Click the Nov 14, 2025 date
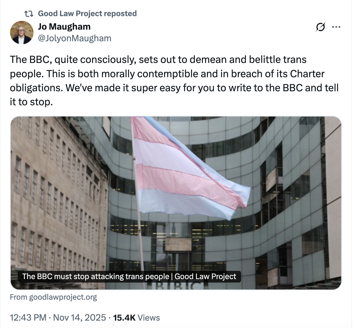Viewport: 353px width, 328px height. (x=80, y=317)
